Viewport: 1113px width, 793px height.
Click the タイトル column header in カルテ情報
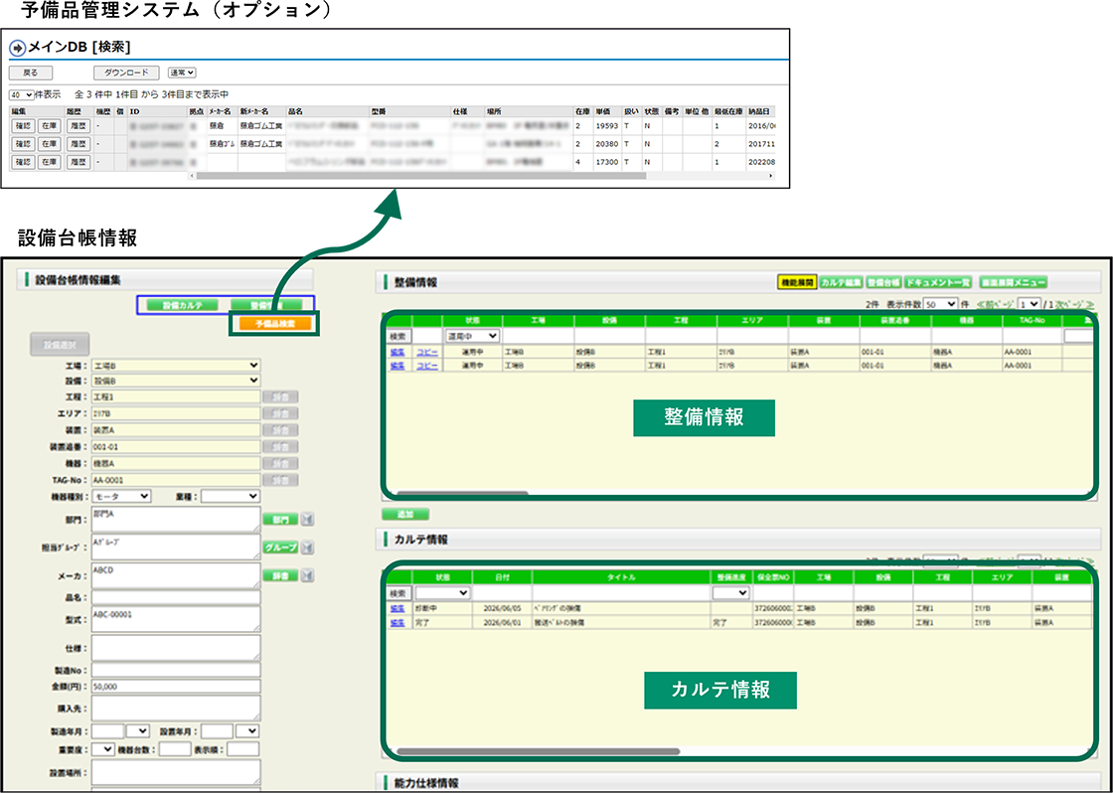tap(621, 578)
